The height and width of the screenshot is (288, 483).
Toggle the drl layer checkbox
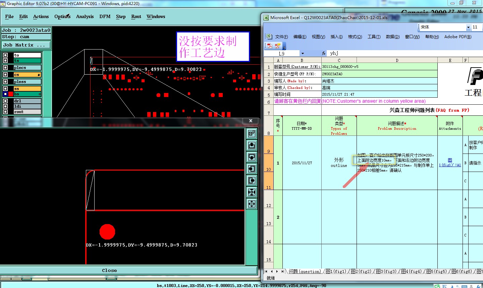coord(5,101)
